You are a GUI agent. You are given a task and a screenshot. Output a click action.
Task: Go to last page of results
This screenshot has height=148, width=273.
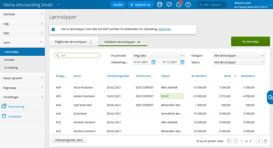[x=265, y=141]
